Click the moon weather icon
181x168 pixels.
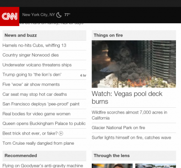coord(59,15)
